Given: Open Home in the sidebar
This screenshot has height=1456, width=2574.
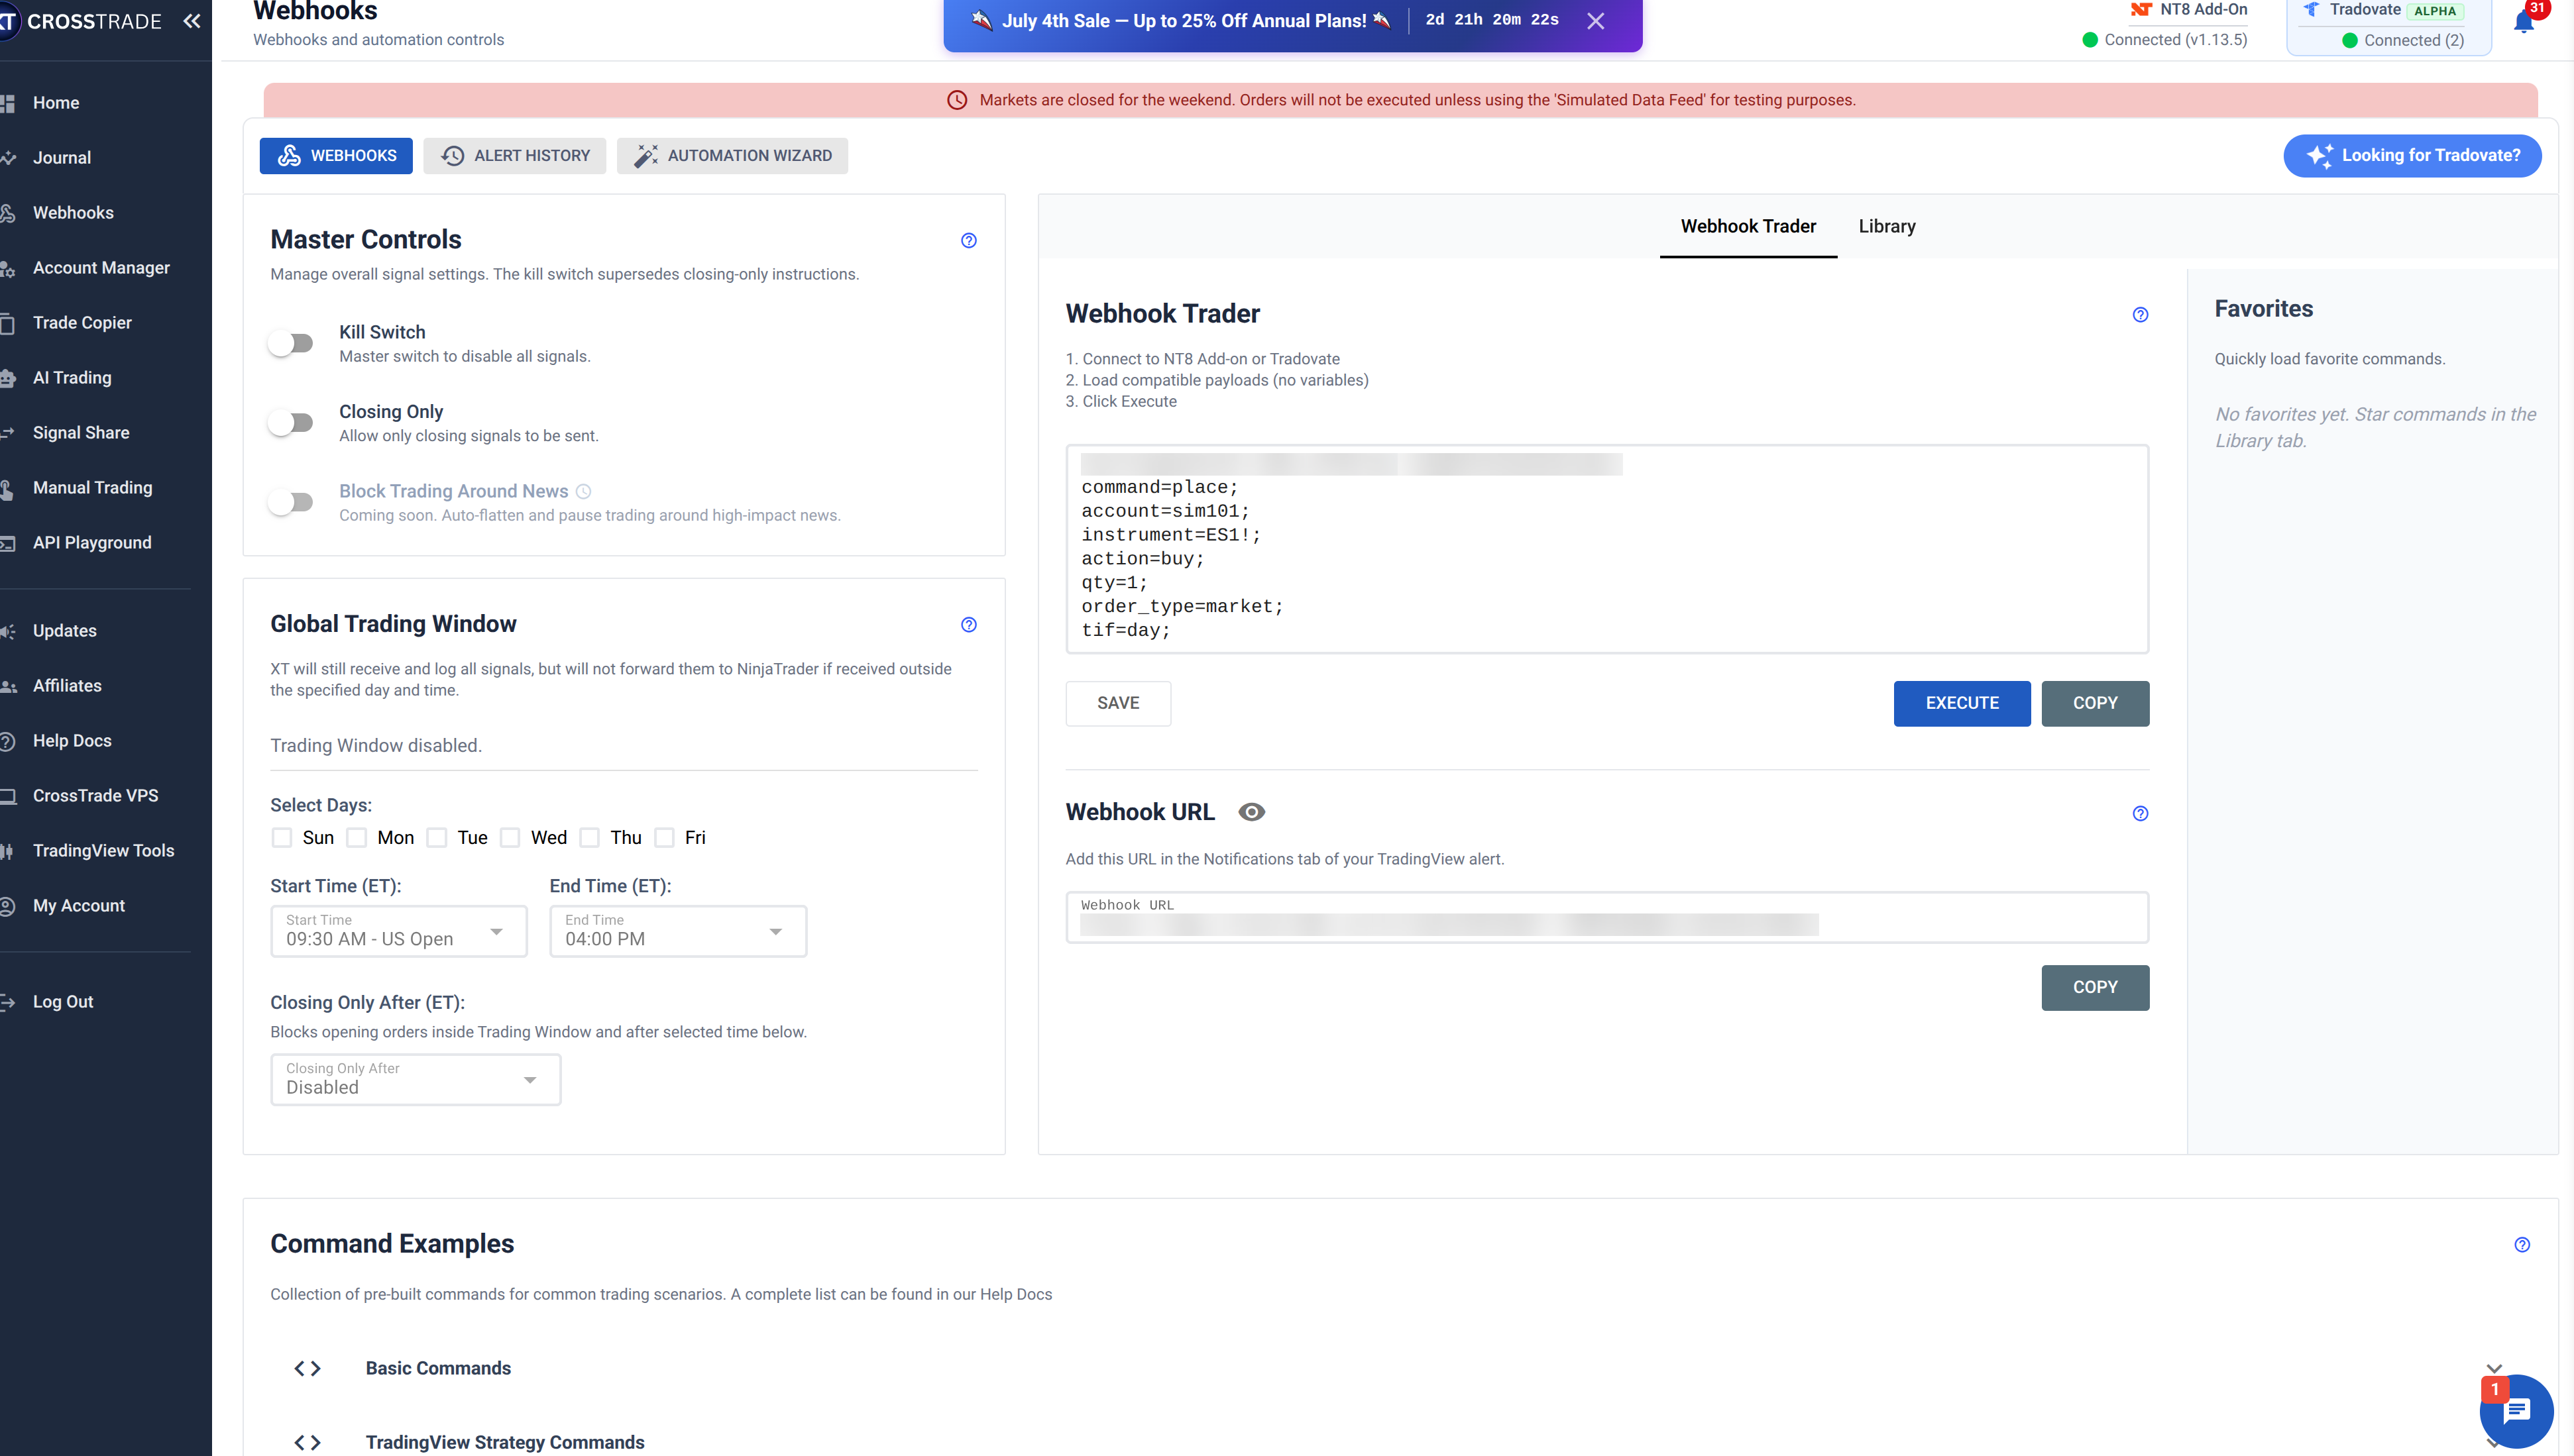Looking at the screenshot, I should (x=56, y=103).
